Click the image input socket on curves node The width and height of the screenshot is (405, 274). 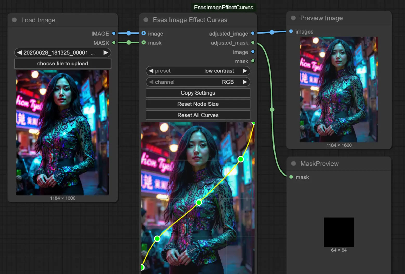point(144,33)
